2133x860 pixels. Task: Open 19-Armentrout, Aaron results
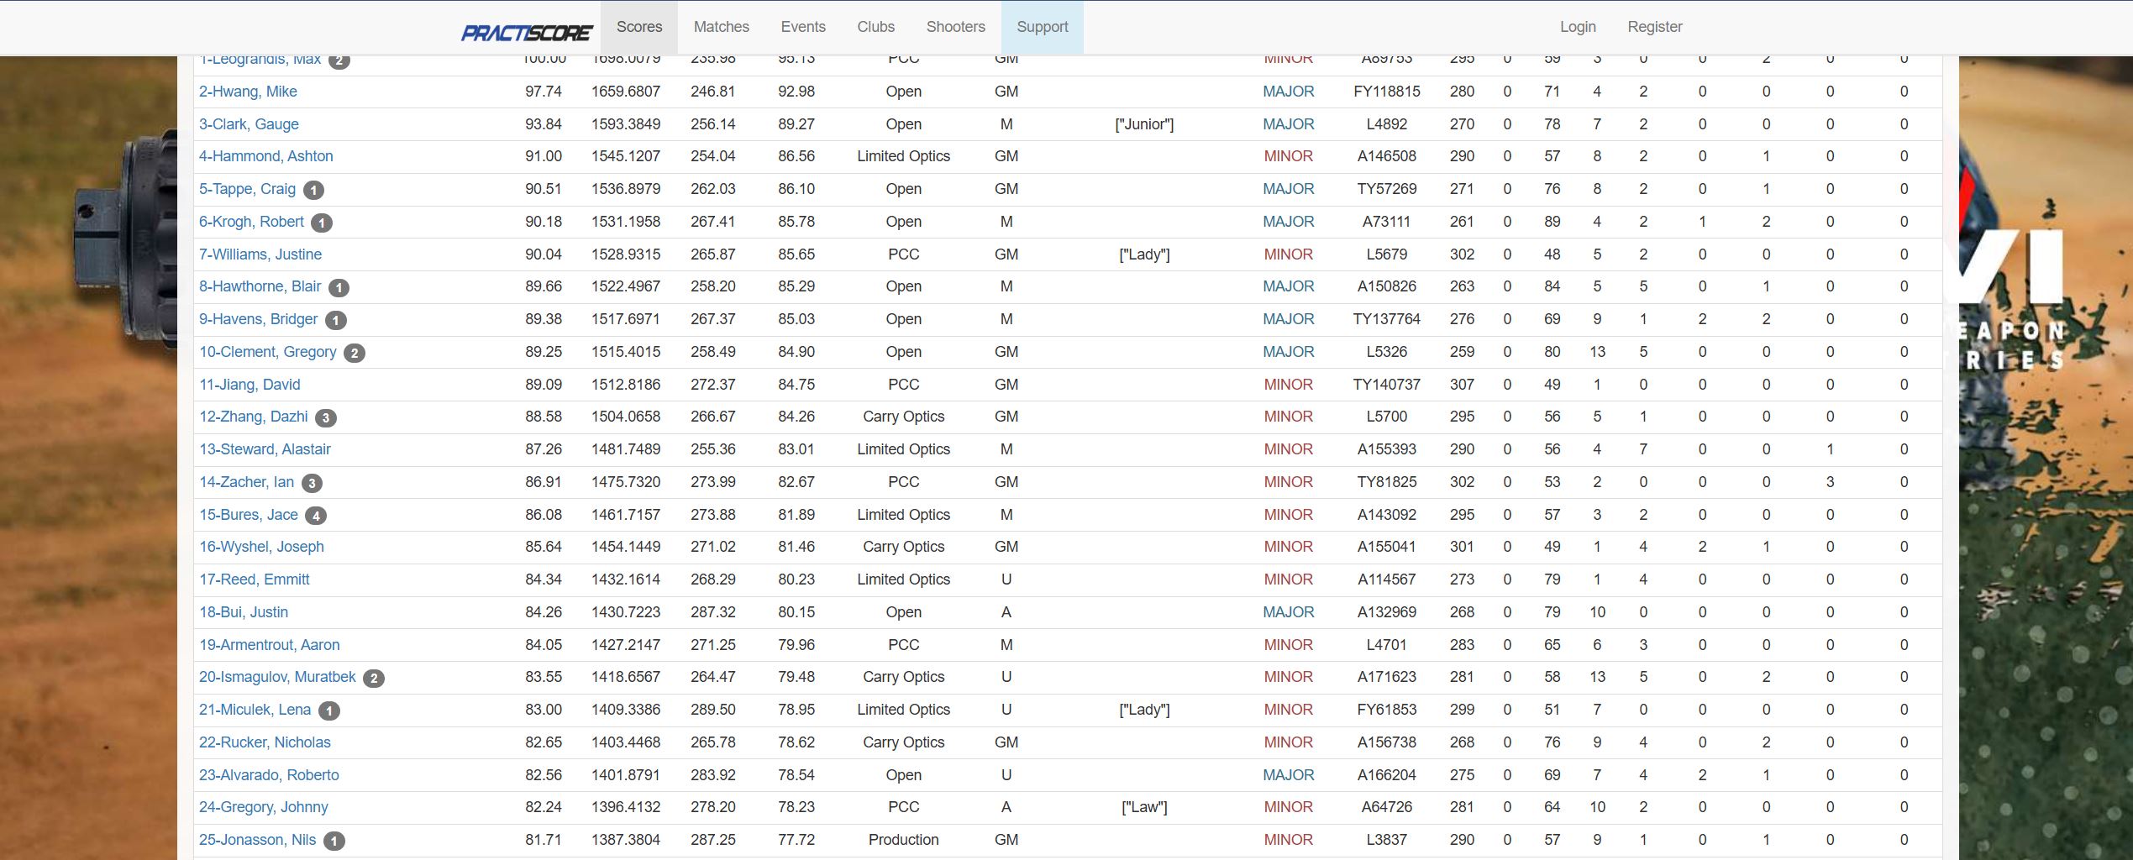270,645
